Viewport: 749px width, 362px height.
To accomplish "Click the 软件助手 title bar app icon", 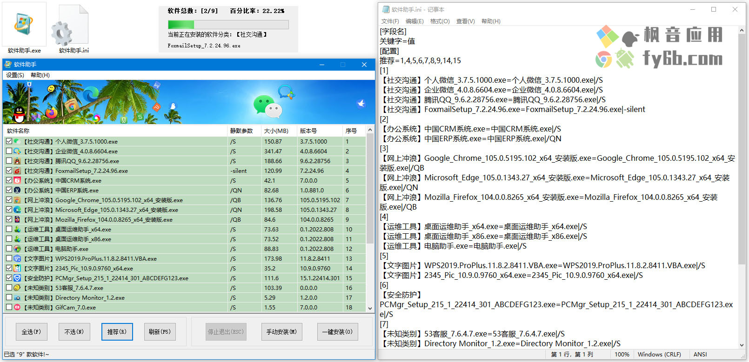I will (8, 64).
